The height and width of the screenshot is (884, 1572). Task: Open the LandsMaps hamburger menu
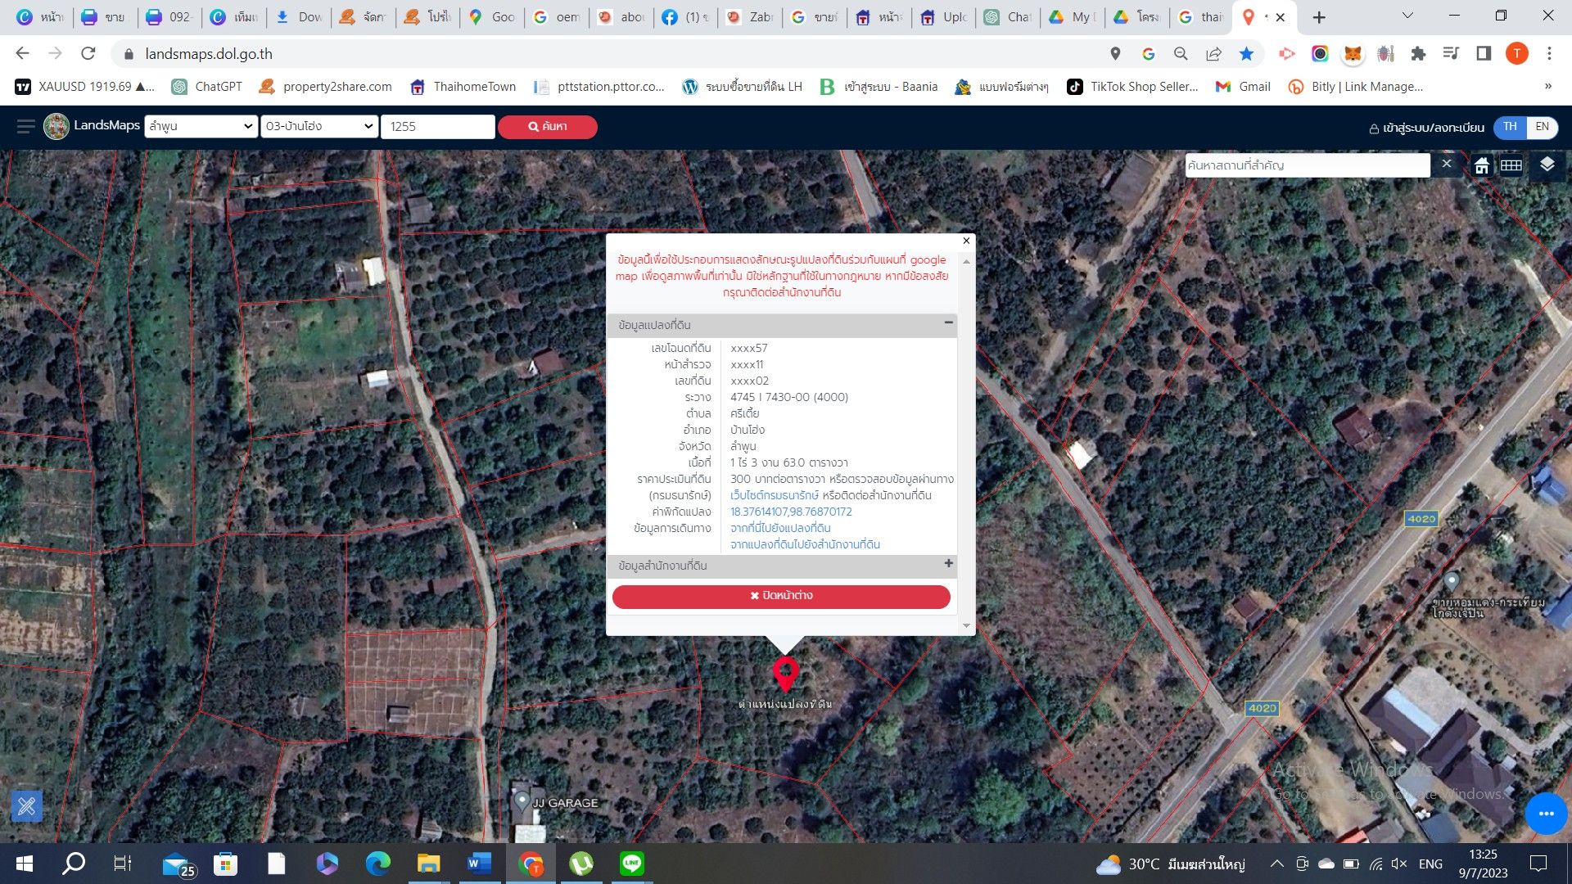point(26,126)
